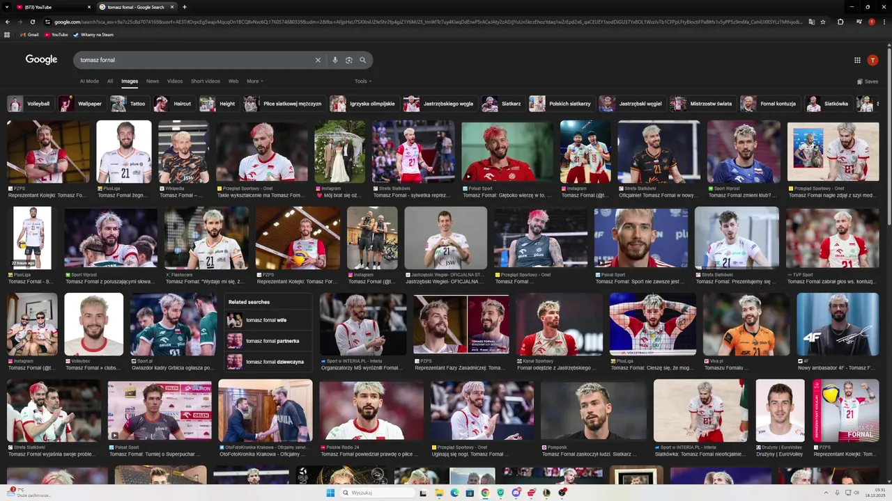The height and width of the screenshot is (501, 892).
Task: Switch to the Videos tab
Action: tap(175, 81)
